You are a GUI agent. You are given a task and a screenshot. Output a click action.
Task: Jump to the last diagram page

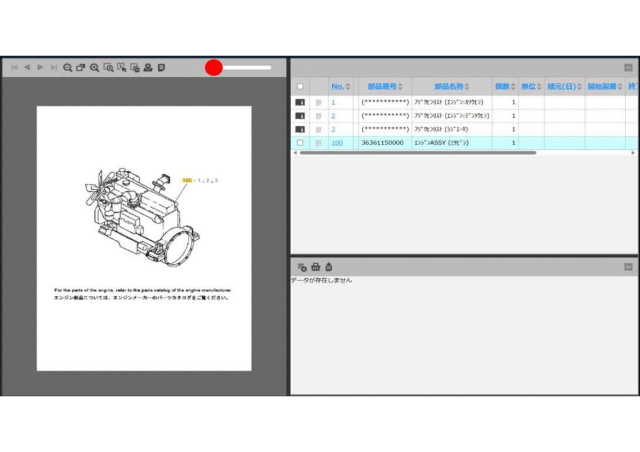(x=53, y=68)
